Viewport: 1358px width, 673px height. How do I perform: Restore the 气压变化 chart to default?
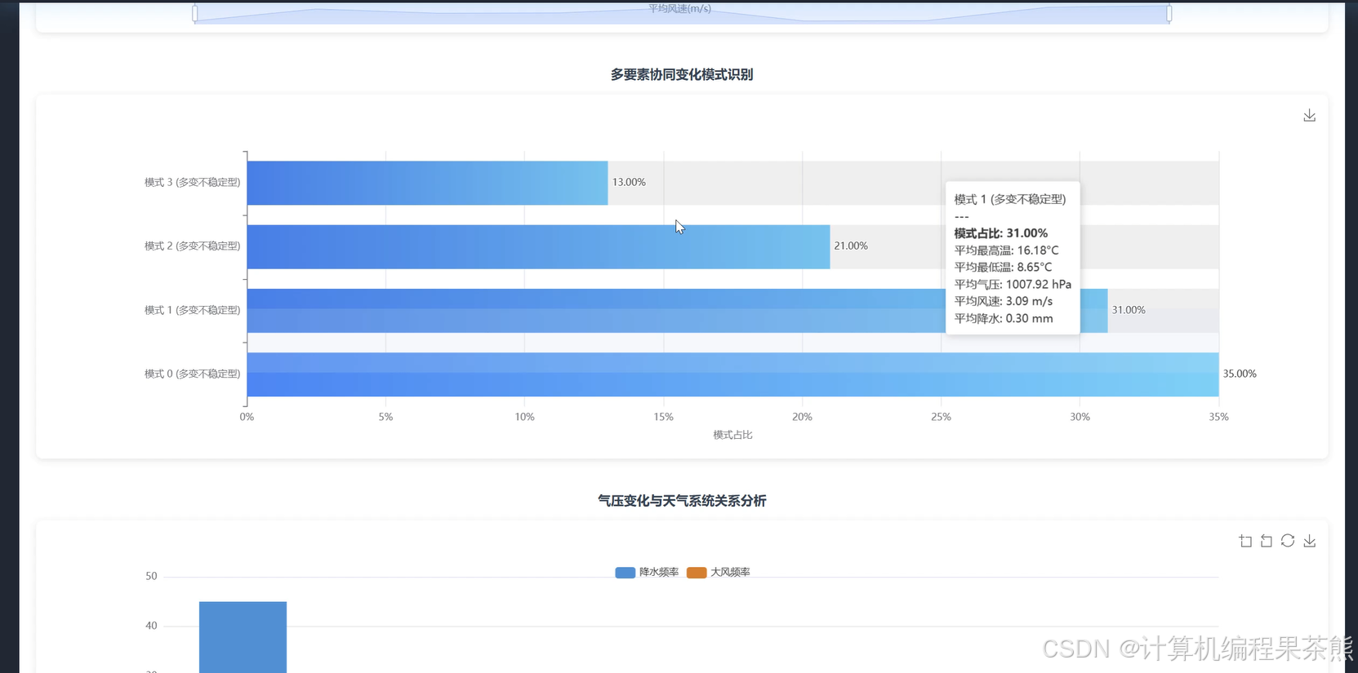pyautogui.click(x=1288, y=541)
